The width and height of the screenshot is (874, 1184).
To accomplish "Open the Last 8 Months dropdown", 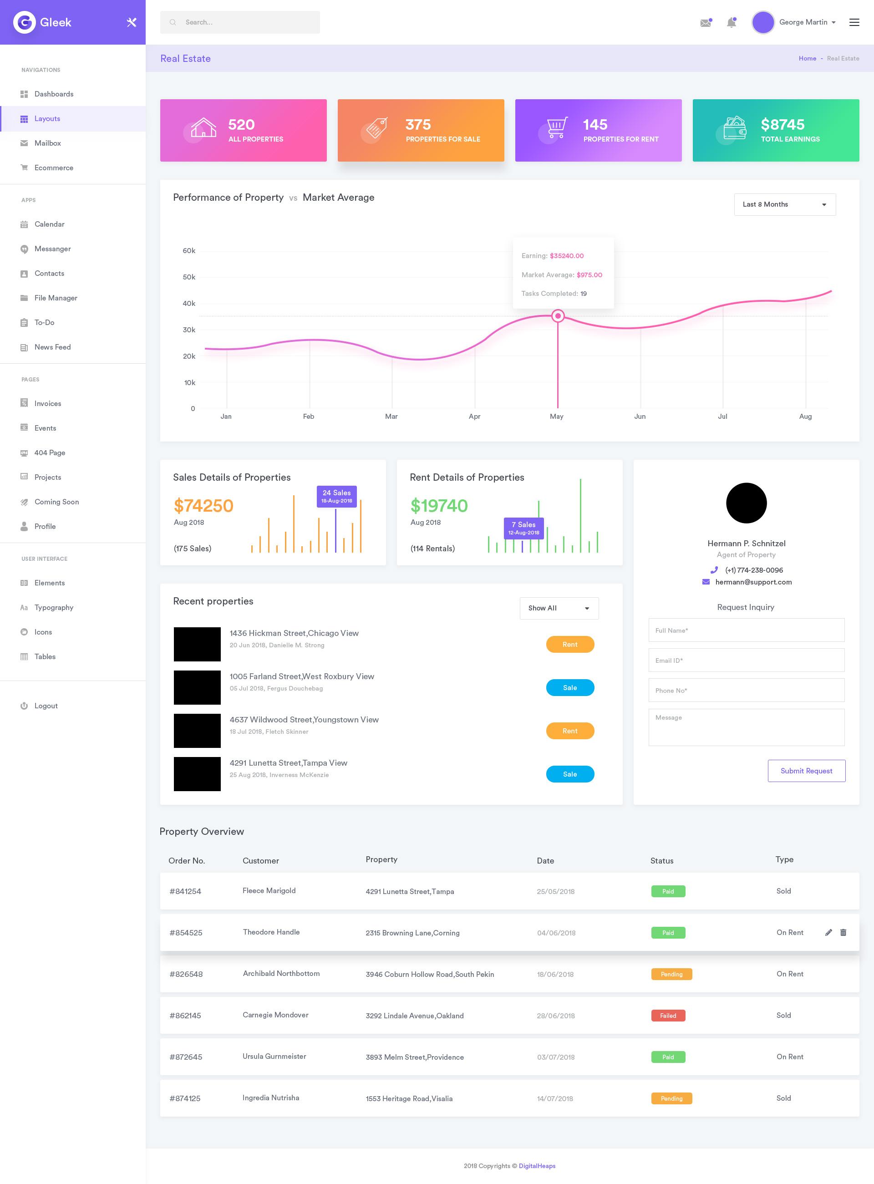I will (x=785, y=205).
